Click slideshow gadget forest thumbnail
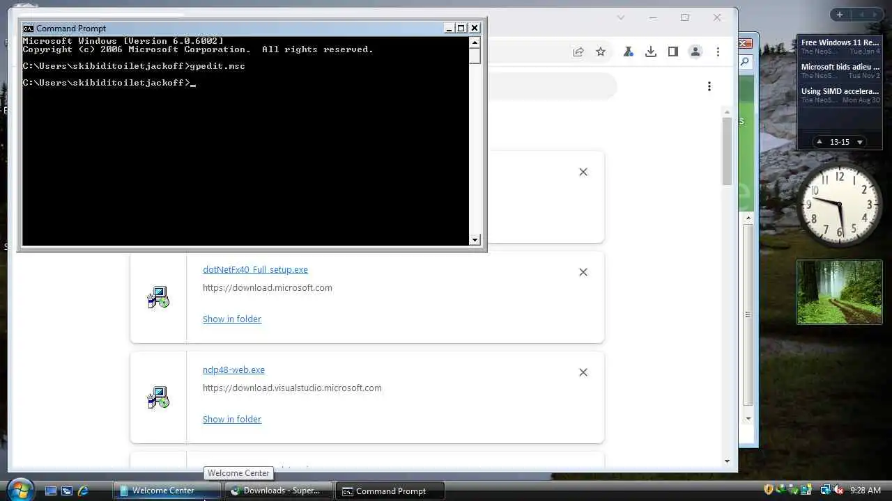 [x=840, y=292]
